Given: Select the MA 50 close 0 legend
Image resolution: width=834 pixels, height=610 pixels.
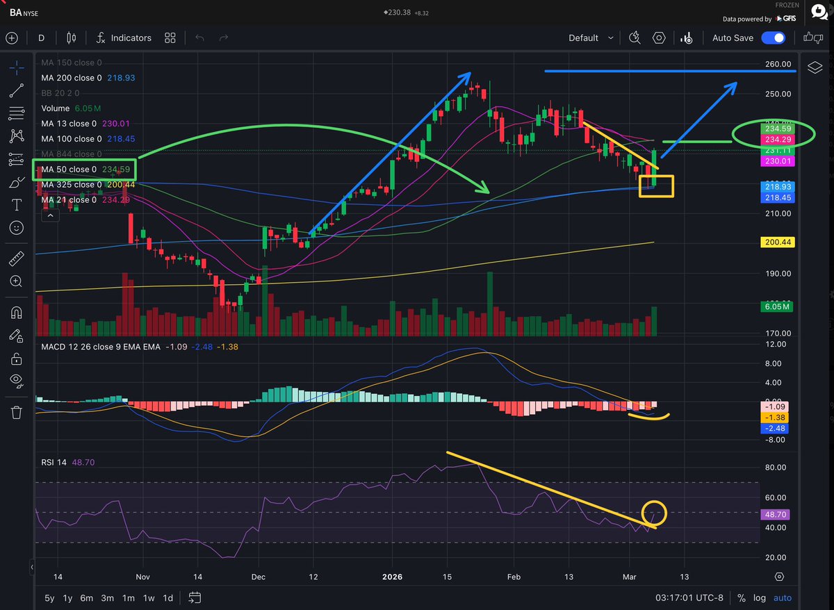Looking at the screenshot, I should point(84,170).
